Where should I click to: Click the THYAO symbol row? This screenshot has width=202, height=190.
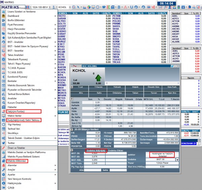point(116,52)
